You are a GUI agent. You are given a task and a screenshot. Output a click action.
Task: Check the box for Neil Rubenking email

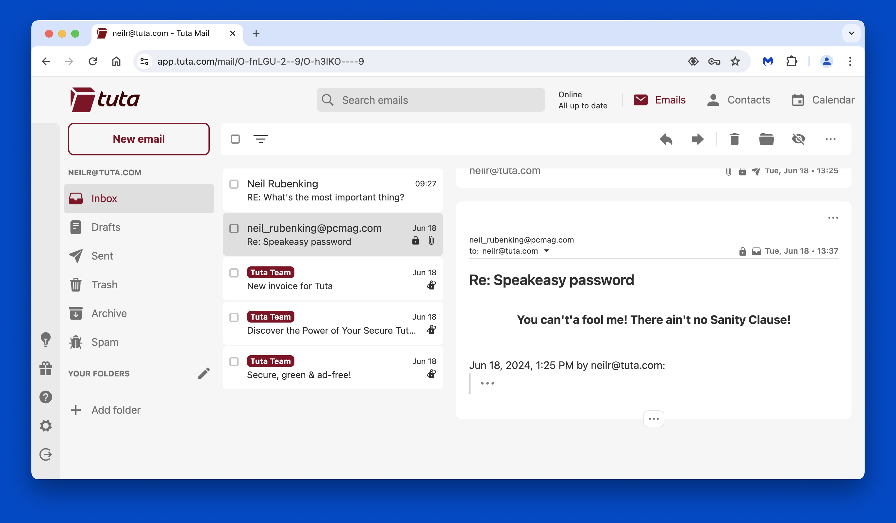click(234, 184)
